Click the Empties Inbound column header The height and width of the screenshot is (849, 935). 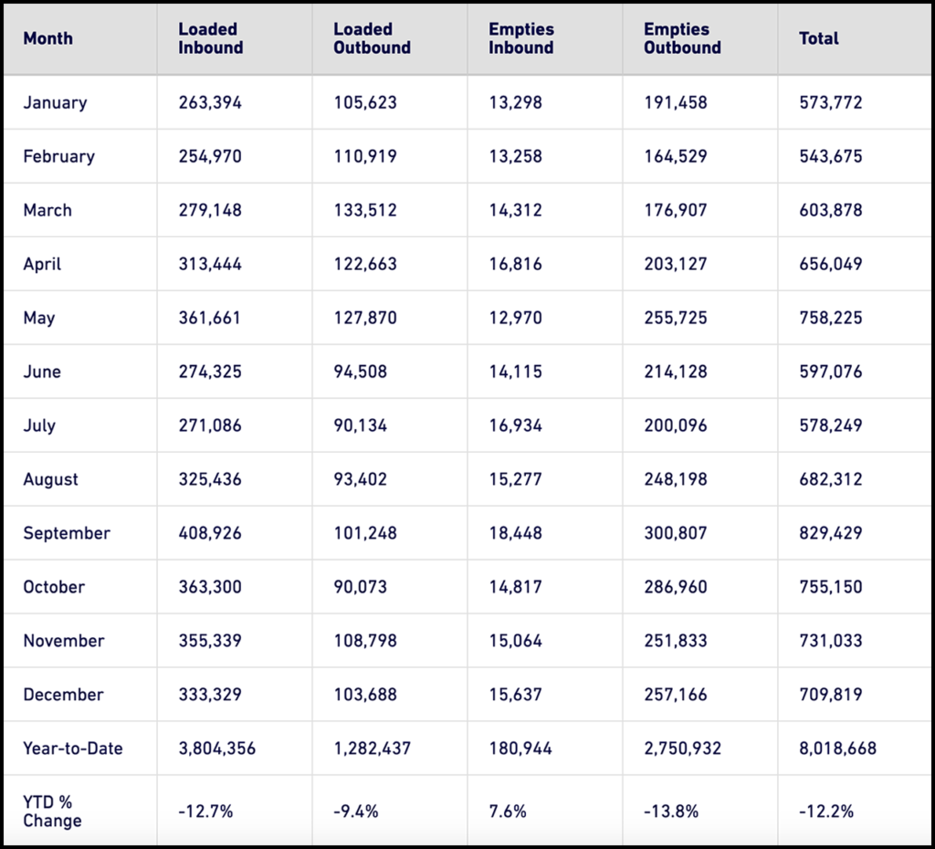(520, 38)
